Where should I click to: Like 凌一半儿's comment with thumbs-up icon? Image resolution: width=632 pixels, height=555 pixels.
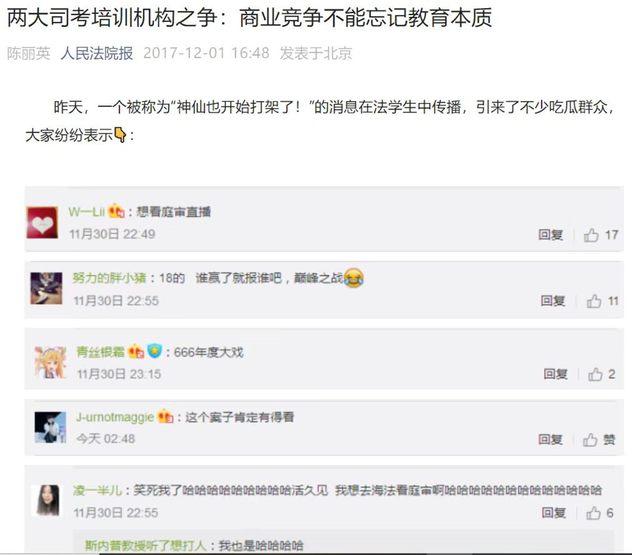click(x=593, y=513)
